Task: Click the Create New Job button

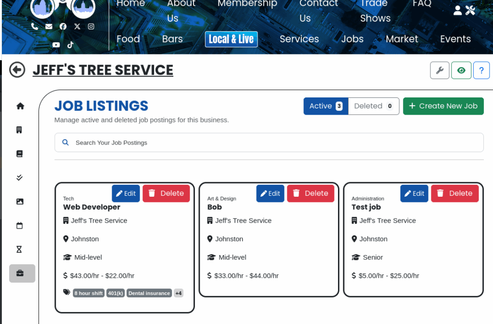Action: click(x=443, y=106)
